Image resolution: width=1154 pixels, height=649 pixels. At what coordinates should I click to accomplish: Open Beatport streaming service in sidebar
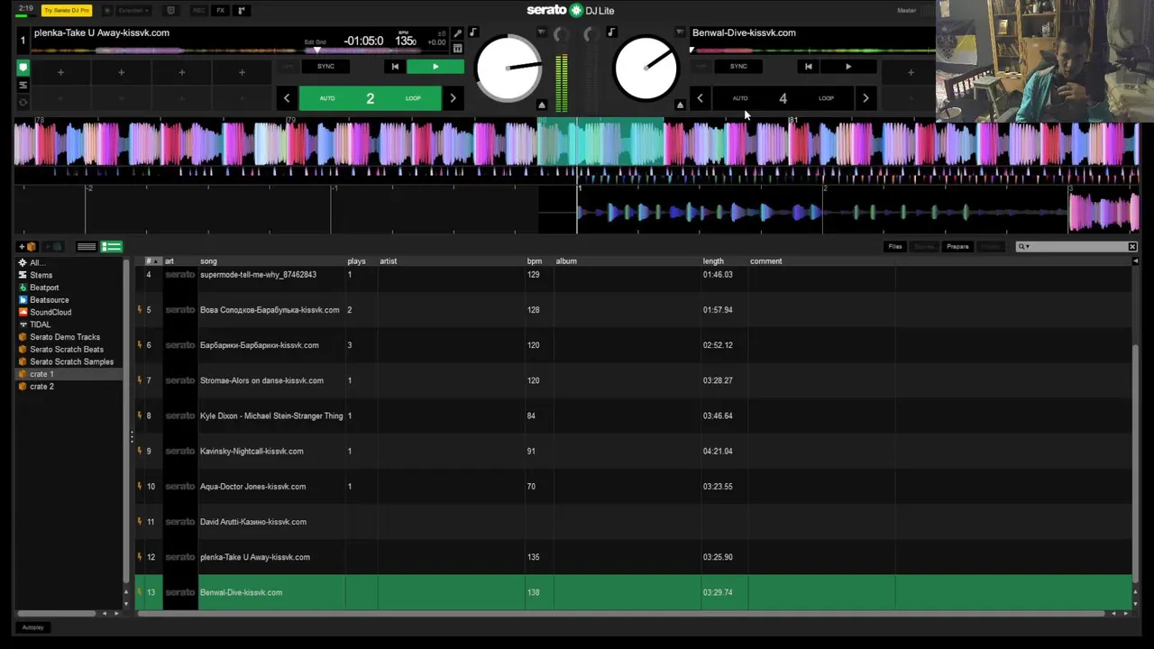pyautogui.click(x=44, y=288)
